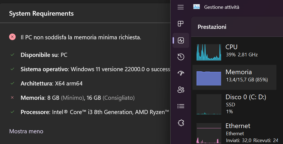The image size is (283, 144).
Task: Open the Users icon in Task Manager
Action: coord(181,90)
